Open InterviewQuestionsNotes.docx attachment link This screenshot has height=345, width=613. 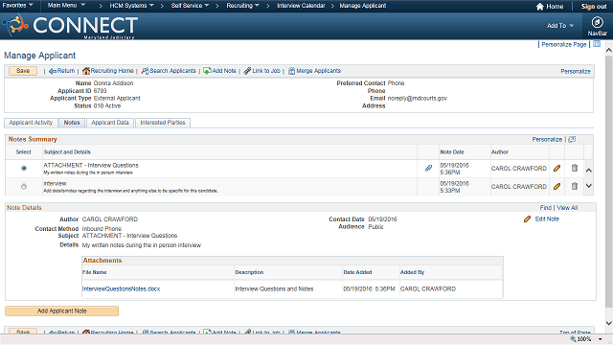[x=122, y=288]
